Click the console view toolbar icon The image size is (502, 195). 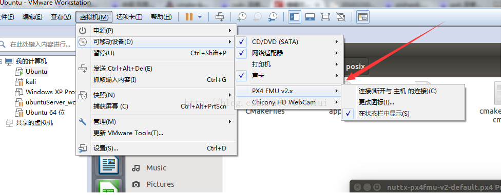(x=362, y=17)
